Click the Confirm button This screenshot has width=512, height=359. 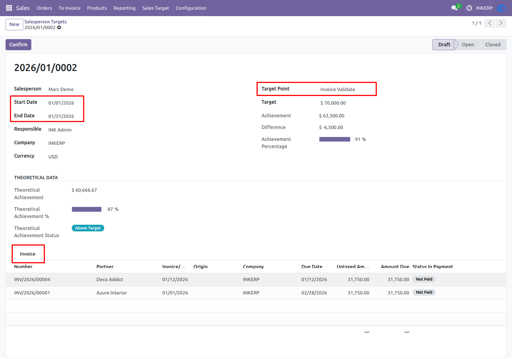(18, 45)
